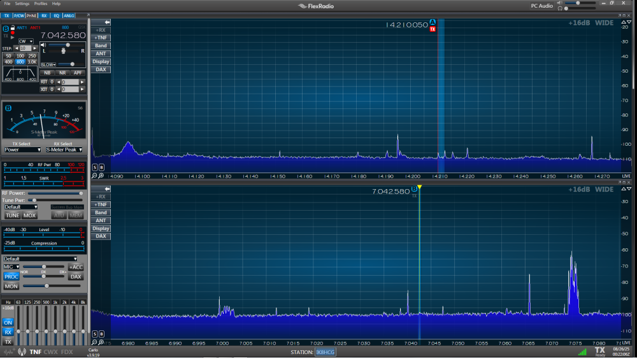Toggle NR noise reduction
The width and height of the screenshot is (637, 361).
pos(62,73)
